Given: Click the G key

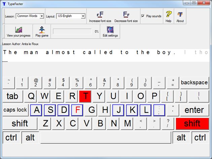Looking at the screenshot, I should tap(91, 110).
